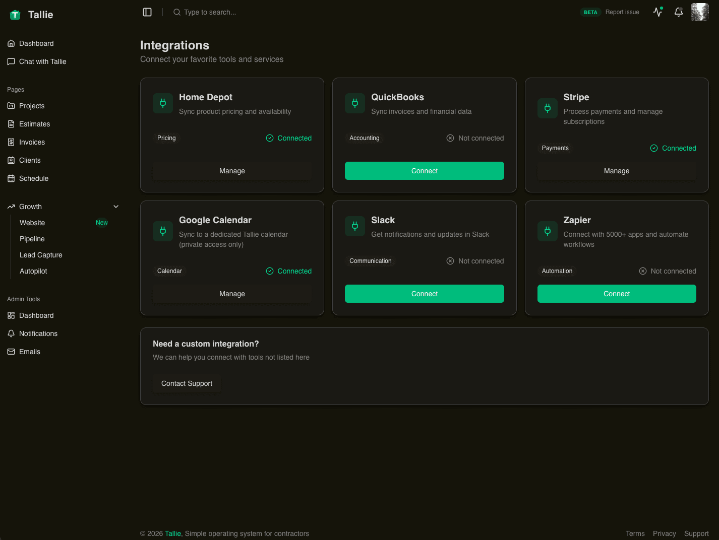Click the Estimates document icon
The width and height of the screenshot is (719, 540).
tap(11, 124)
